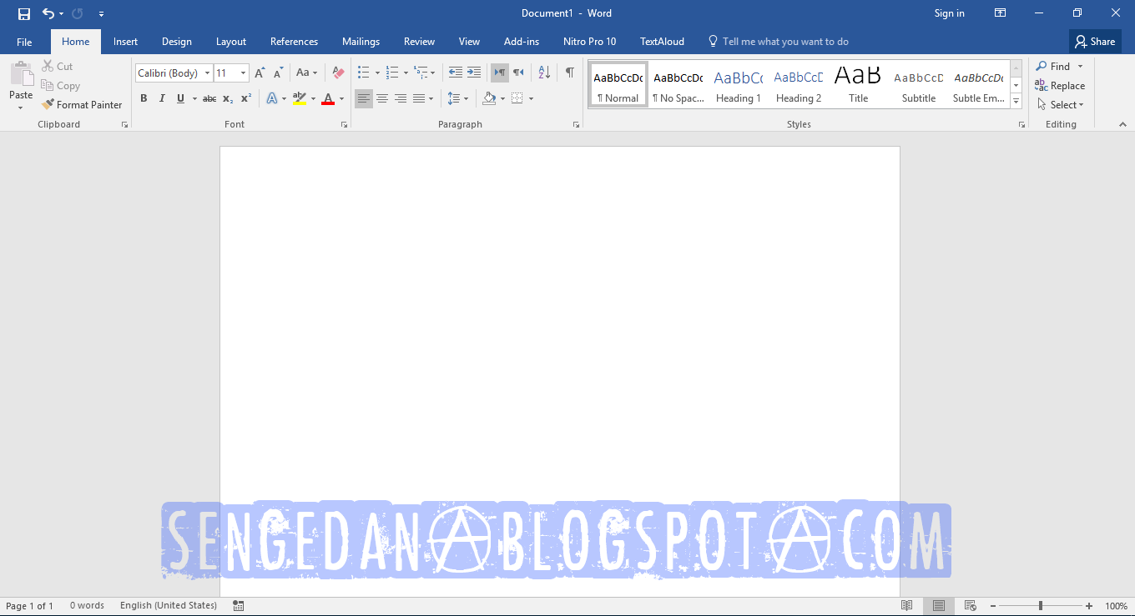Shrink font size with the smaller A icon
Image resolution: width=1135 pixels, height=616 pixels.
tap(279, 73)
